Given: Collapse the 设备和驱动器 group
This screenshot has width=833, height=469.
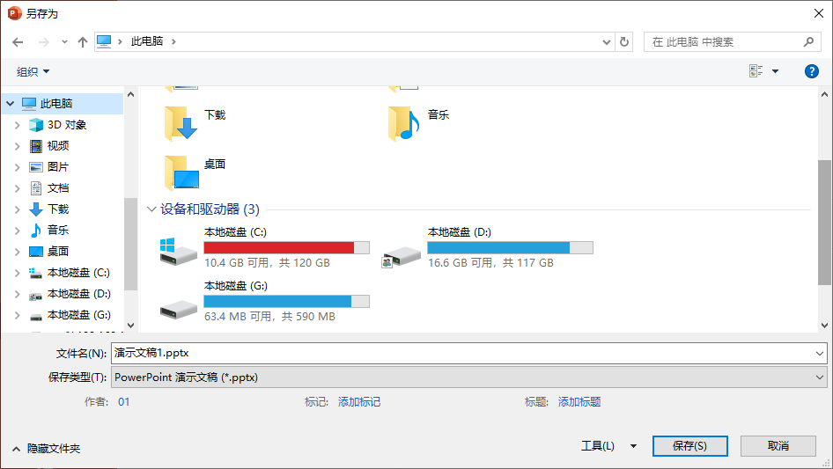Looking at the screenshot, I should 151,209.
